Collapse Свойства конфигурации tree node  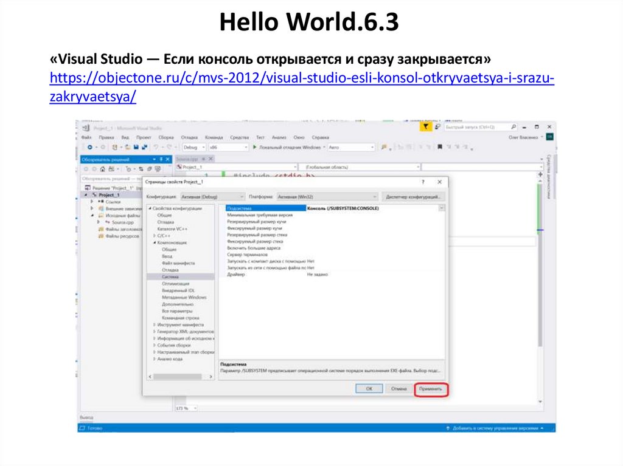(150, 208)
